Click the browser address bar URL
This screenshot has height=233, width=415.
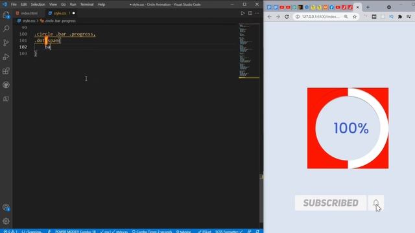click(321, 17)
